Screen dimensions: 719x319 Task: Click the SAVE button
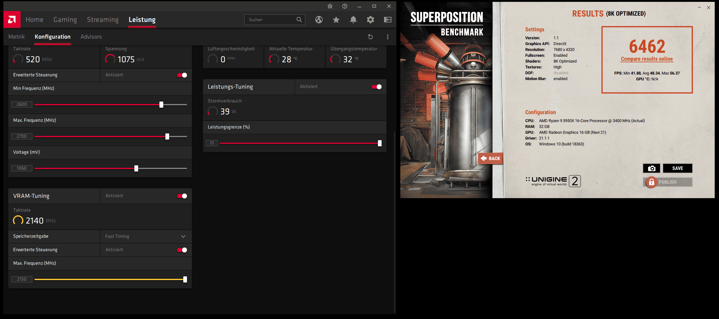pos(678,168)
